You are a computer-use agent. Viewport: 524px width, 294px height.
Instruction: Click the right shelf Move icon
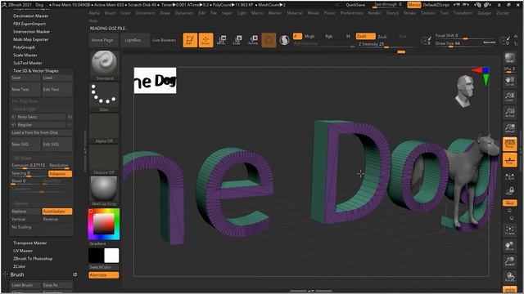coord(509,246)
